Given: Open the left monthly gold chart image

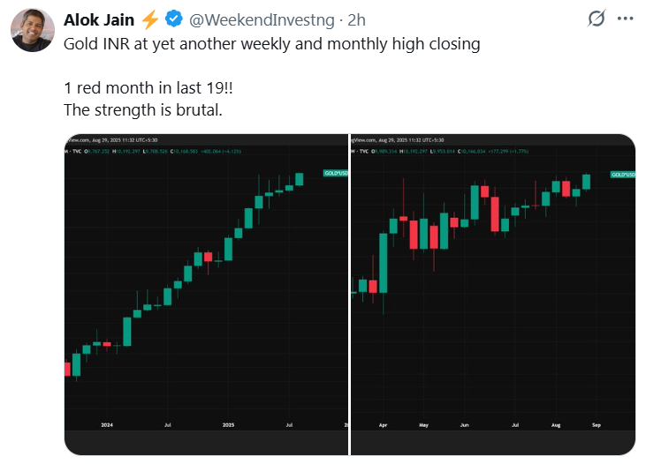Looking at the screenshot, I should pyautogui.click(x=207, y=295).
